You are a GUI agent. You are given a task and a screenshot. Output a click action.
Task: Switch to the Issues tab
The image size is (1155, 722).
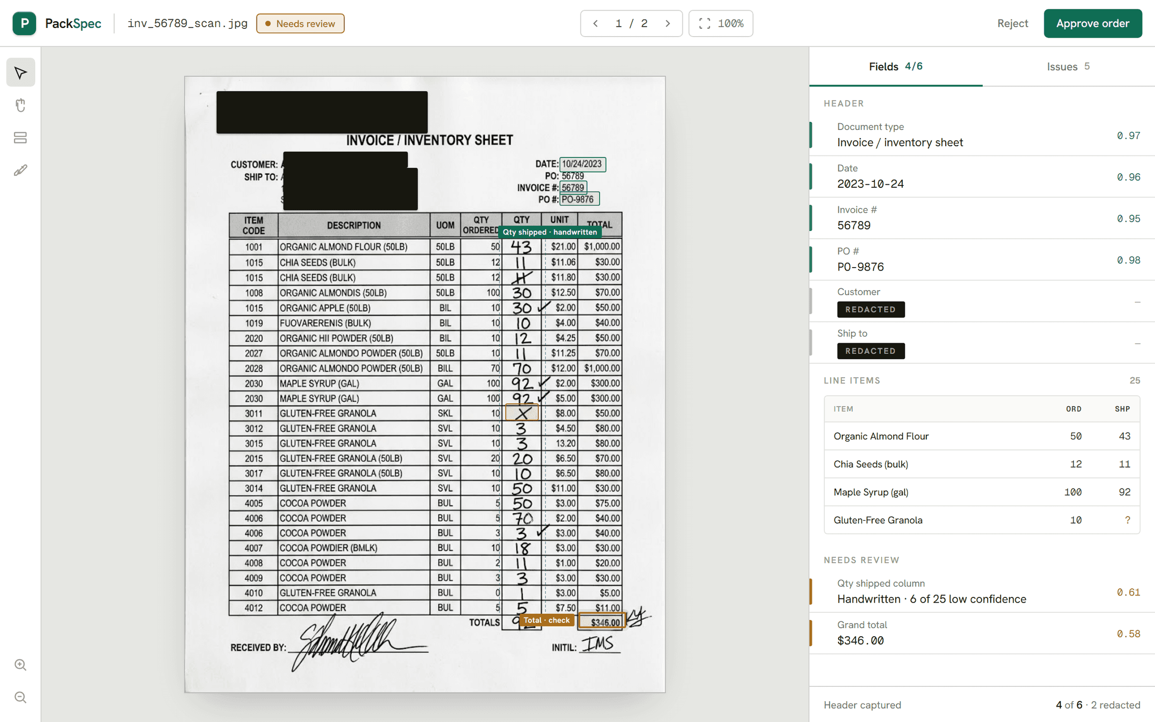point(1068,66)
